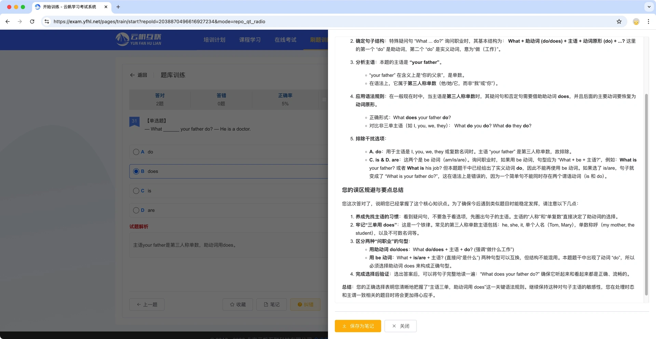Close the analysis panel with 关闭
The height and width of the screenshot is (339, 656).
(400, 326)
